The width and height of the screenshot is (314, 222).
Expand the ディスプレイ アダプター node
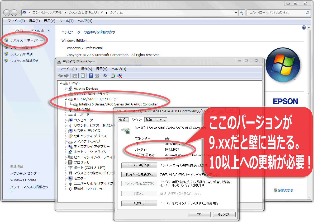[66, 147]
